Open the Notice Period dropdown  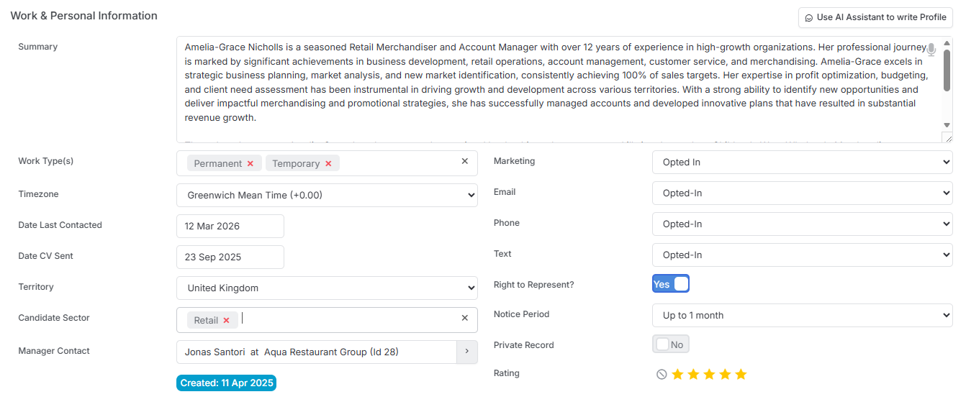click(803, 315)
